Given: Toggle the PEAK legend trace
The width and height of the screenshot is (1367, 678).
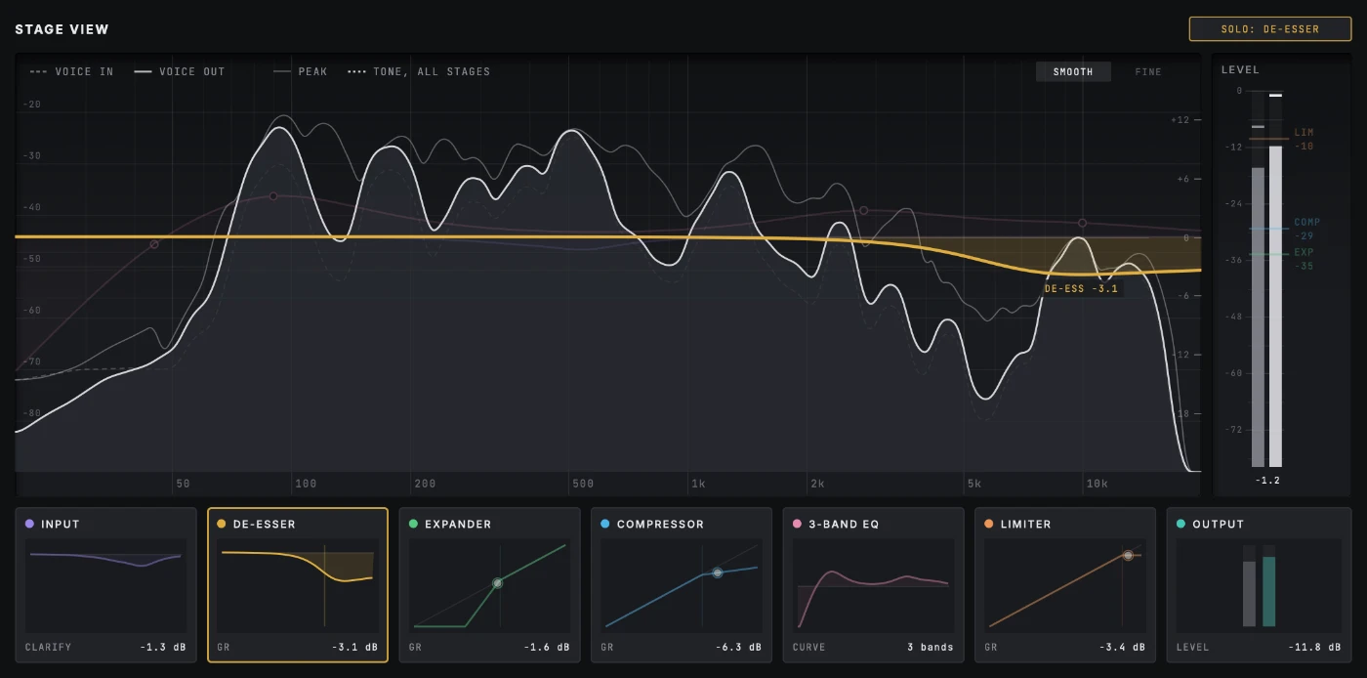Looking at the screenshot, I should [300, 71].
